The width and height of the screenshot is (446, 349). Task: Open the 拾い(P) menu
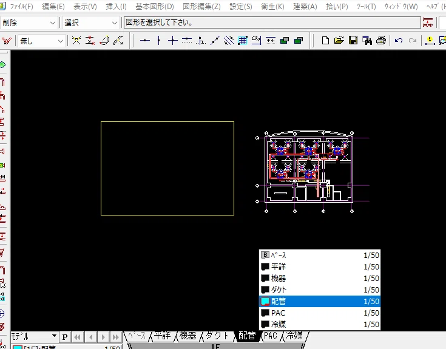[x=337, y=6]
